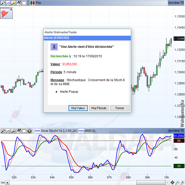Viewport: 185px width, 185px height.
Task: Click the 05h time axis label
Action: coord(71,177)
